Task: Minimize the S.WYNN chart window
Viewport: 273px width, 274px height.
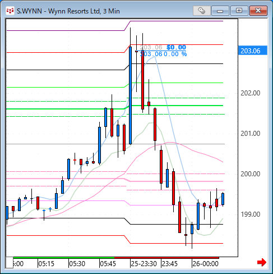Action: 220,11
